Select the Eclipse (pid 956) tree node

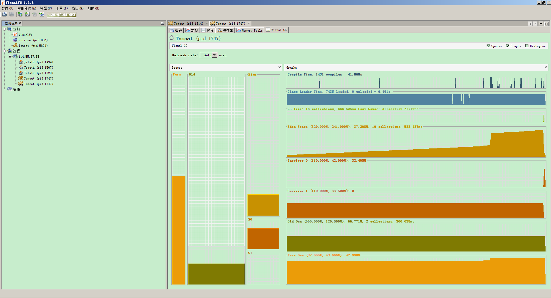click(30, 40)
